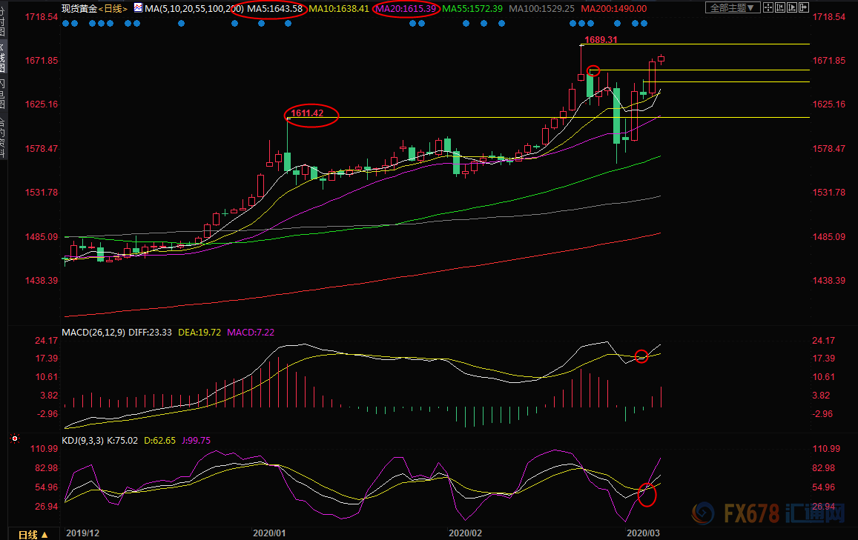Click the MA indicator chart icon
858x540 pixels.
click(x=137, y=8)
